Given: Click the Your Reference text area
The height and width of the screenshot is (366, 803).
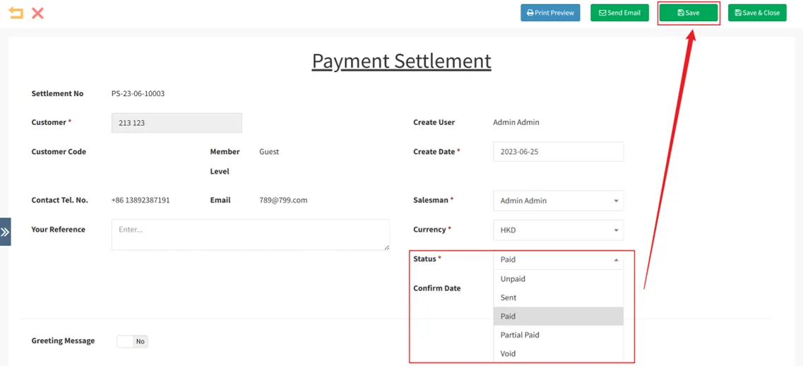Looking at the screenshot, I should tap(250, 235).
